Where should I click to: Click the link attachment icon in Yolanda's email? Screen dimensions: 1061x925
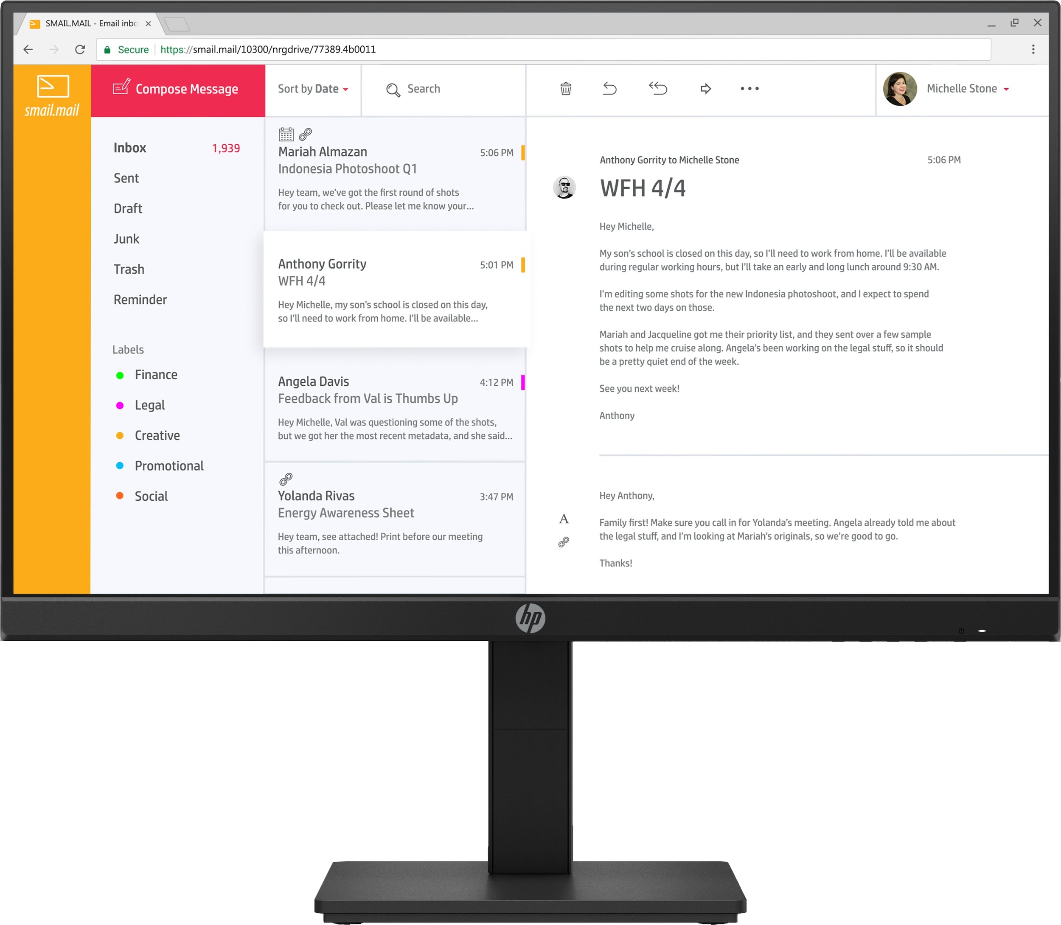click(285, 479)
